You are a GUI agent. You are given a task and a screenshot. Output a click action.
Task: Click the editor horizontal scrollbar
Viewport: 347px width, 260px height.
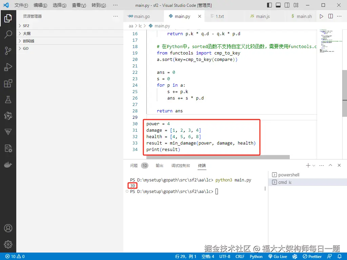point(218,157)
